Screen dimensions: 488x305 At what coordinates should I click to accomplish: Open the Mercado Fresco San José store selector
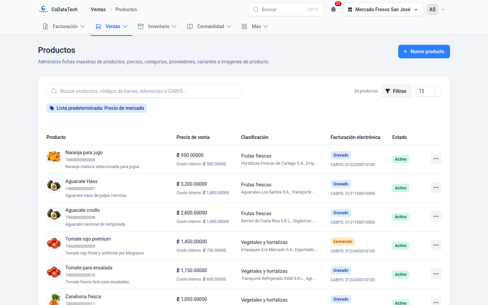coord(383,9)
